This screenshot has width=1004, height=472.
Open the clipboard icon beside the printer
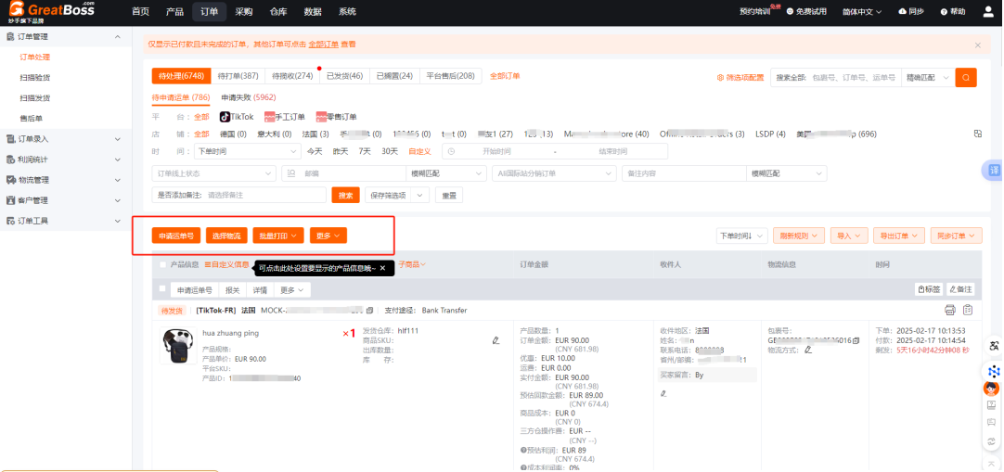coord(968,310)
